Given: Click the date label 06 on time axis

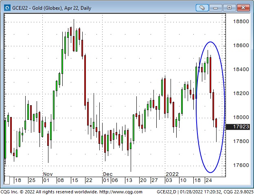Looking at the screenshot, I should (115, 180).
